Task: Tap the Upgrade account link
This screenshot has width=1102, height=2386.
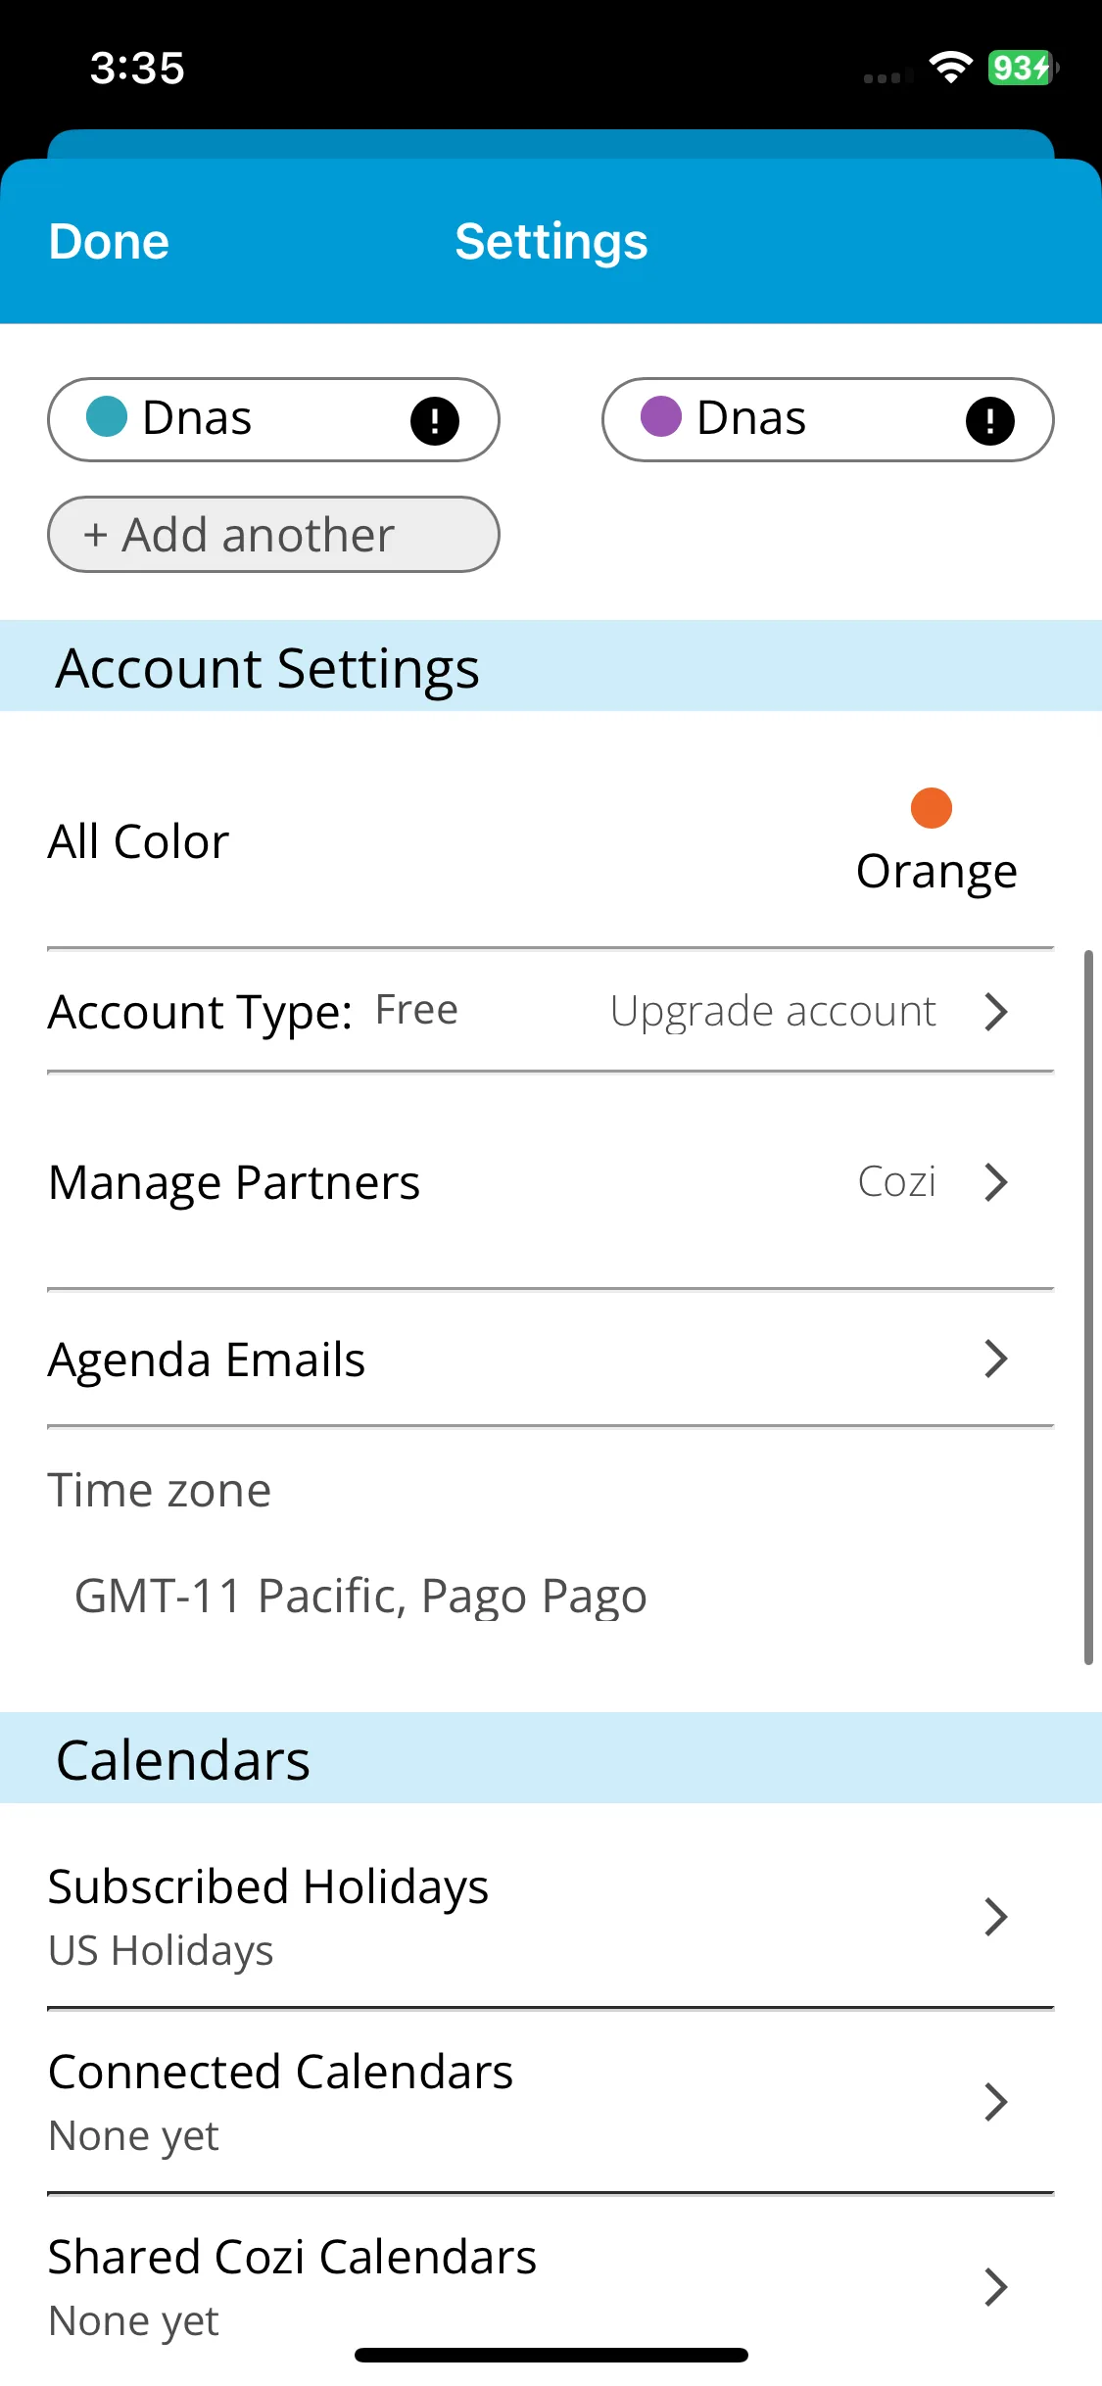Action: [773, 1012]
